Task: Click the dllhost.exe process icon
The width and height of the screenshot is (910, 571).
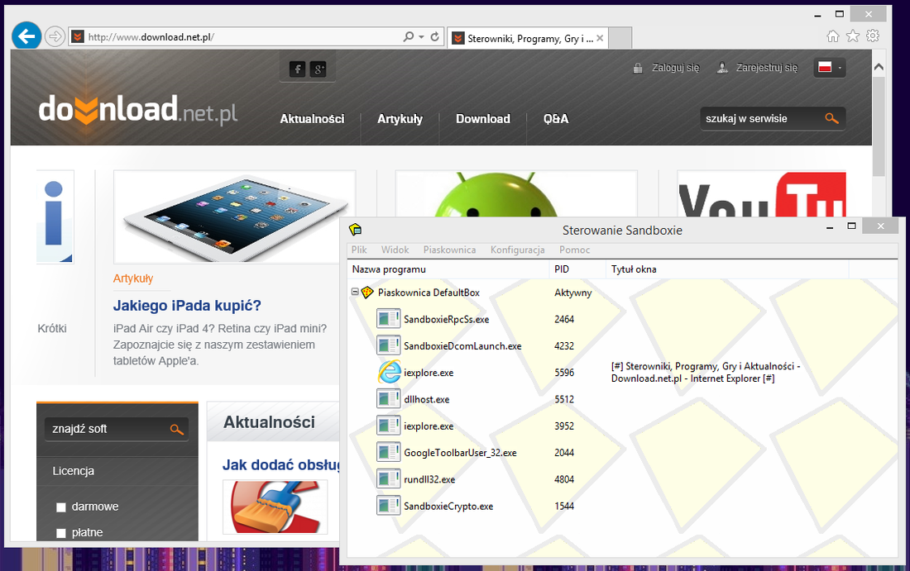Action: point(388,399)
